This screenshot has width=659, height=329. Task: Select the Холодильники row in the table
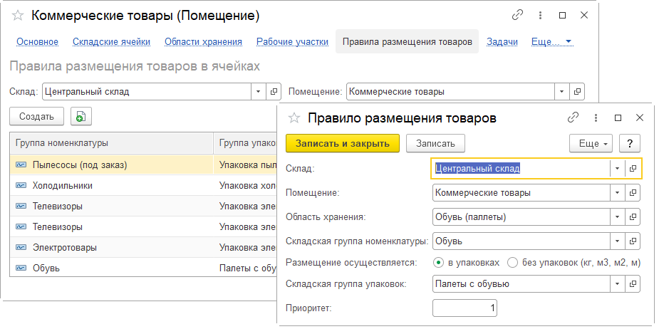[x=63, y=185]
